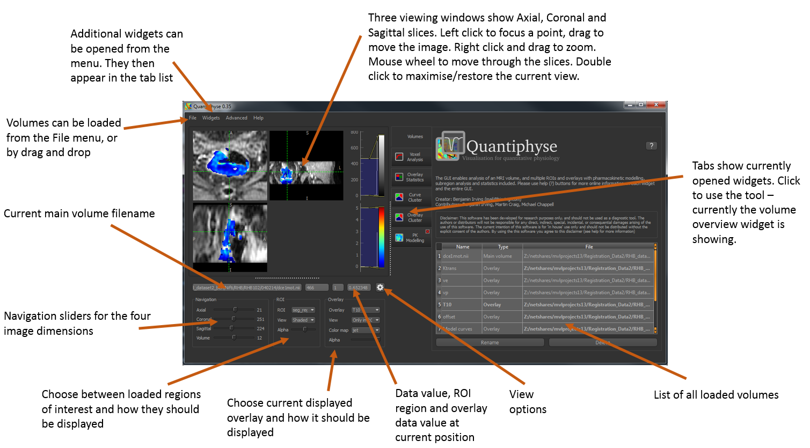Click the help question mark icon

[x=651, y=145]
